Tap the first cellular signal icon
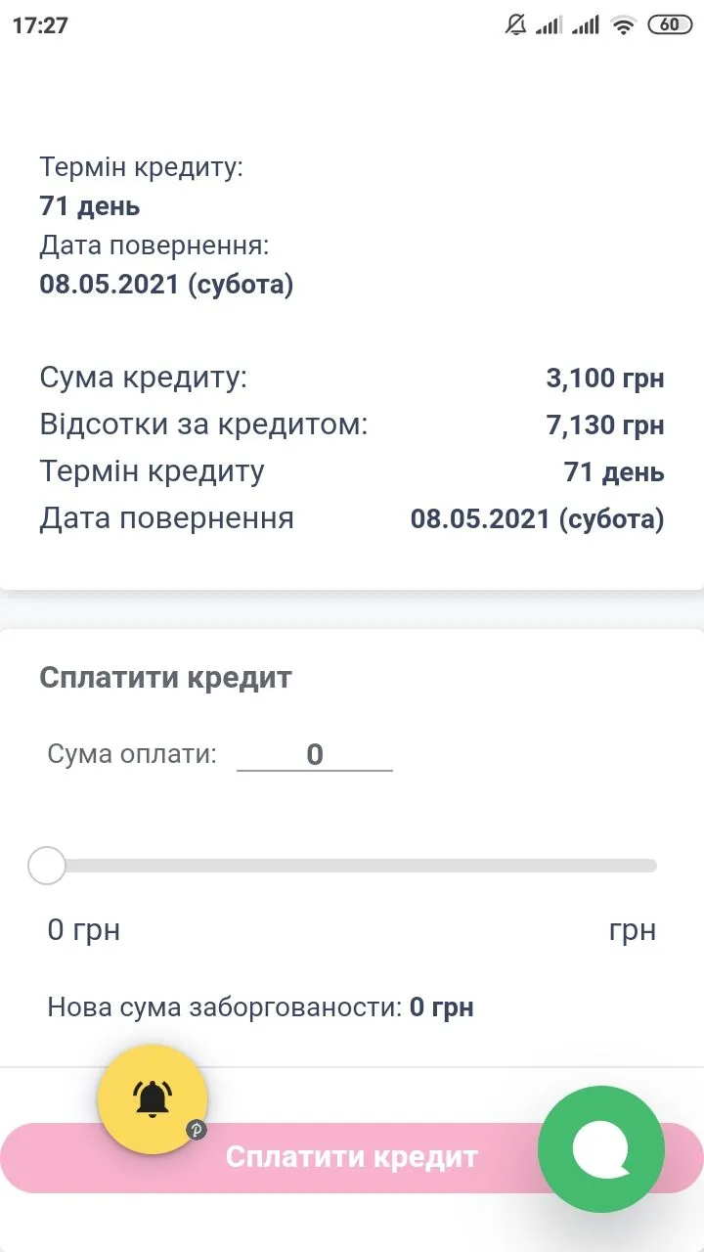This screenshot has height=1252, width=704. 550,25
